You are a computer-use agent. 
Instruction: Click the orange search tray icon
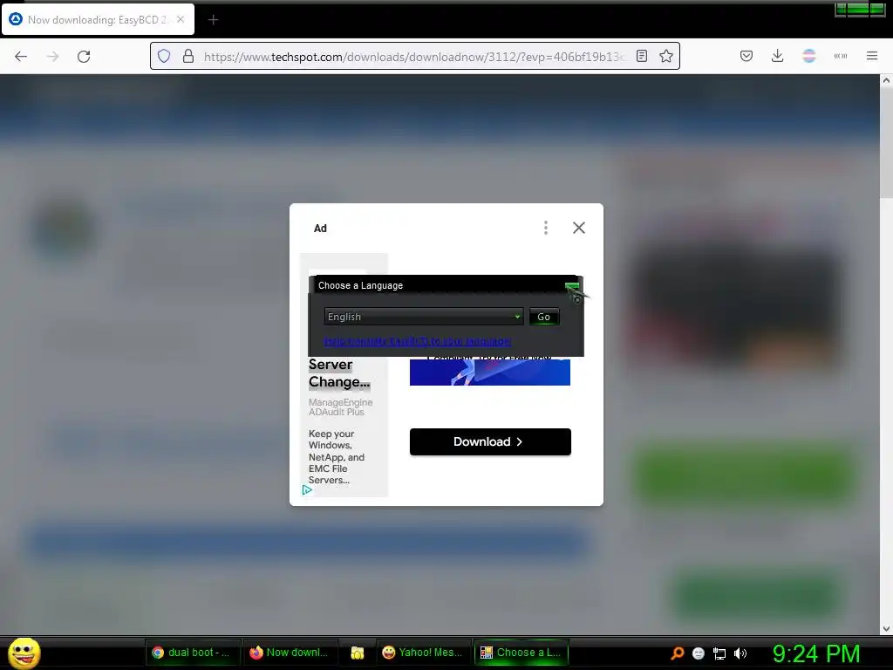(677, 653)
